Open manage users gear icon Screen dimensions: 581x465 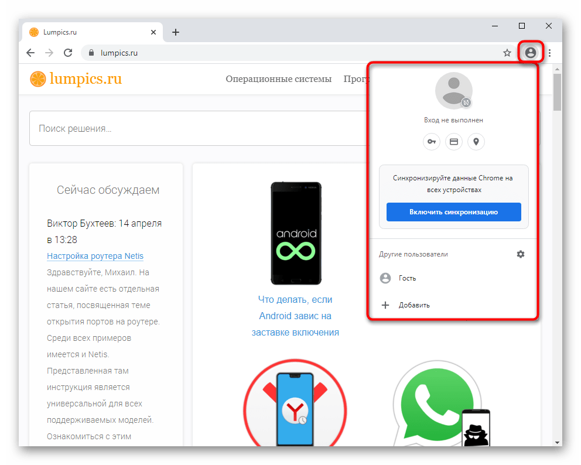(521, 254)
